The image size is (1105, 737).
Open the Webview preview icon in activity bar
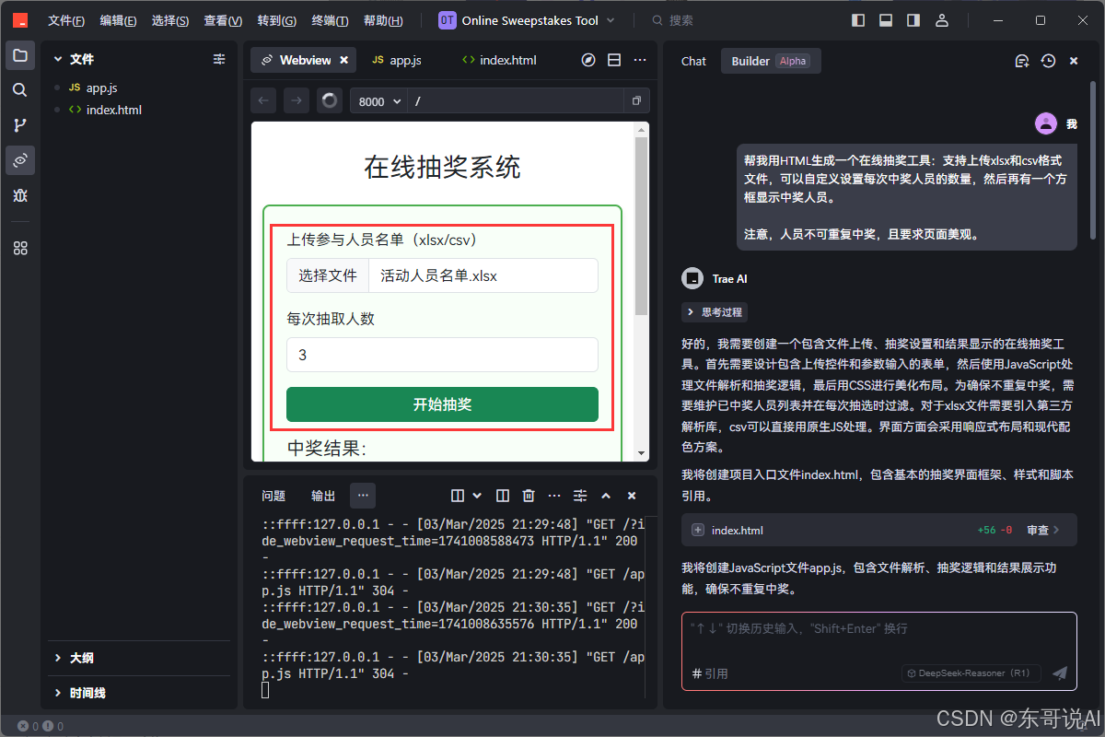click(20, 160)
